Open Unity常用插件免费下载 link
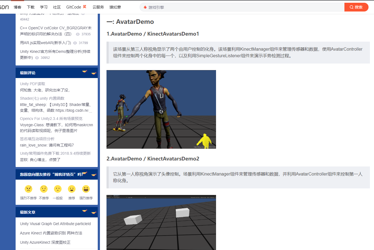This screenshot has height=250, width=374. [x=55, y=153]
